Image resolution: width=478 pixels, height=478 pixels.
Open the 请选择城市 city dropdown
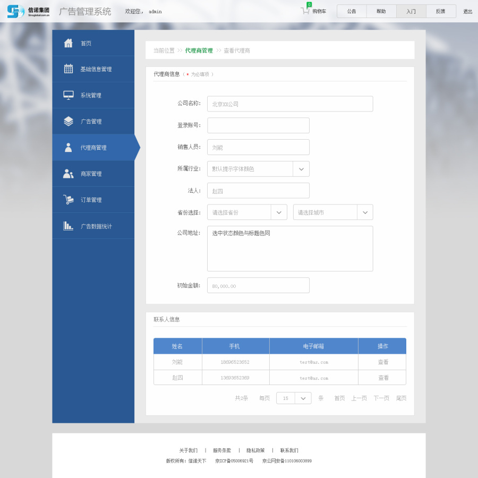(x=365, y=212)
